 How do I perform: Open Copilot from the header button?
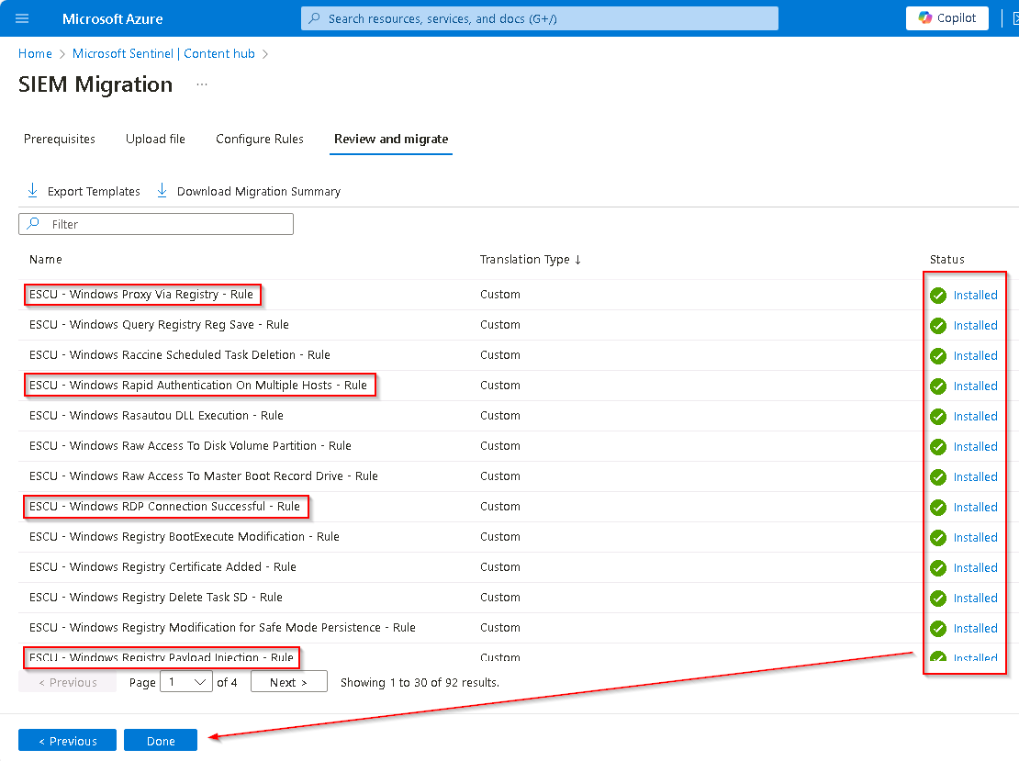(x=946, y=18)
